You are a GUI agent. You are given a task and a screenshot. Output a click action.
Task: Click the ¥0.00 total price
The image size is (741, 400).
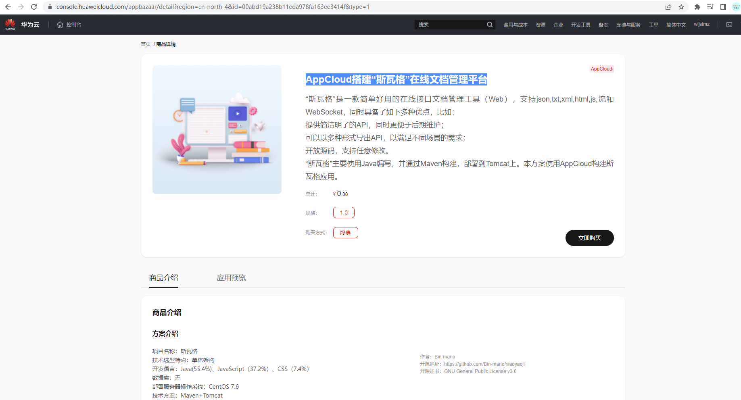tap(340, 194)
